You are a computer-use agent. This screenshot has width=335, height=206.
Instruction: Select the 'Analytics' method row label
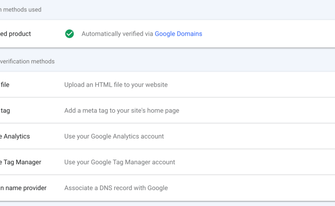[x=15, y=136]
